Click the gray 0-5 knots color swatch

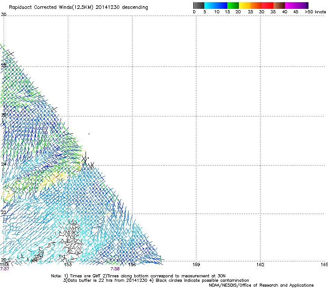(199, 5)
